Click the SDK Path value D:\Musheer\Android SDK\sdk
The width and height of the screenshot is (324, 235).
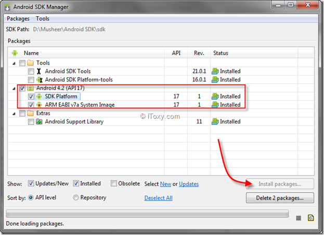coord(69,29)
